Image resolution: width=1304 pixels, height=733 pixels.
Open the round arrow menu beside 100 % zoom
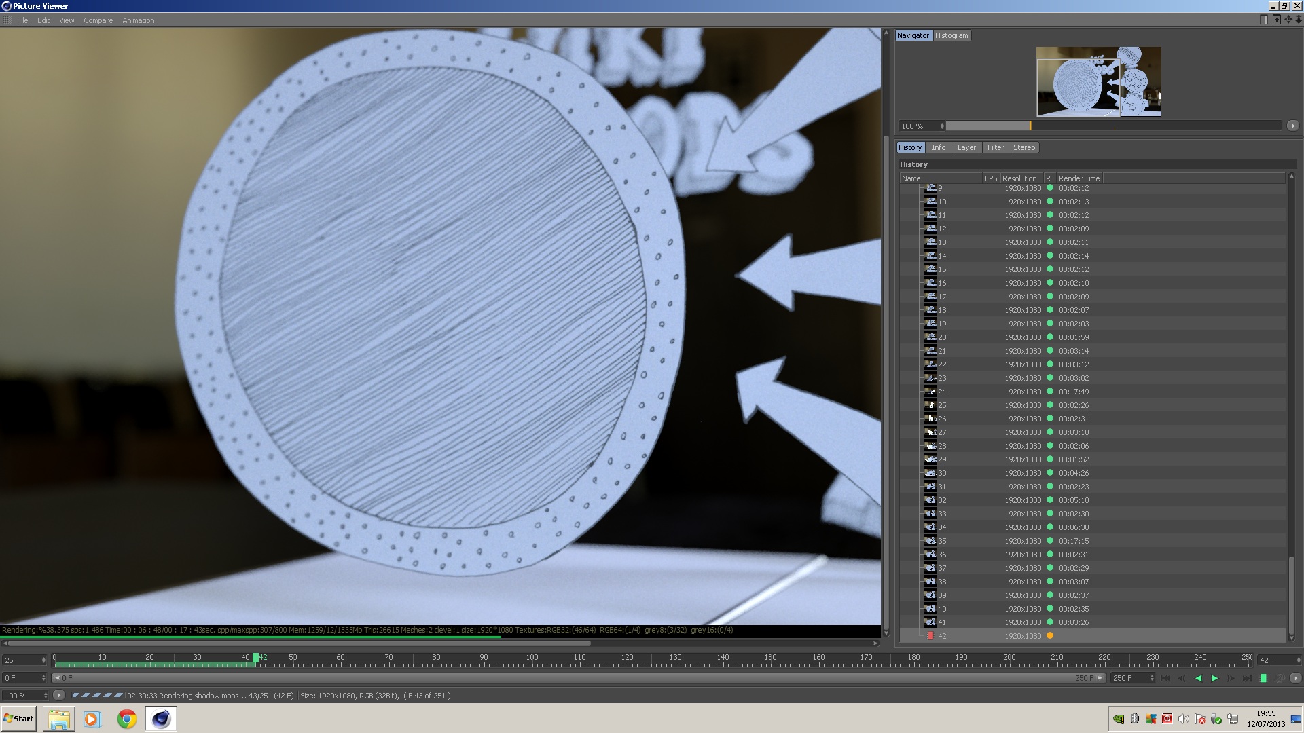pos(59,695)
